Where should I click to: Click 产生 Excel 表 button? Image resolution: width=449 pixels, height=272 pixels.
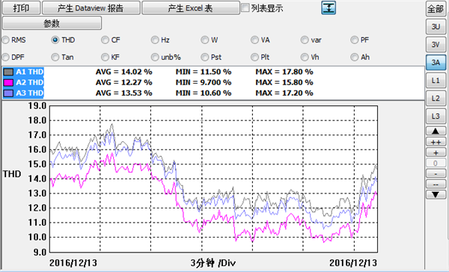pyautogui.click(x=191, y=7)
